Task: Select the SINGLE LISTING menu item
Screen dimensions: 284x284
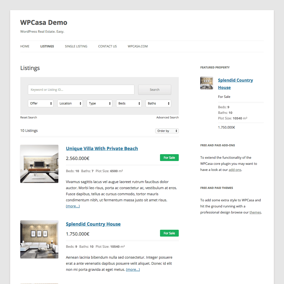Action: (x=76, y=46)
